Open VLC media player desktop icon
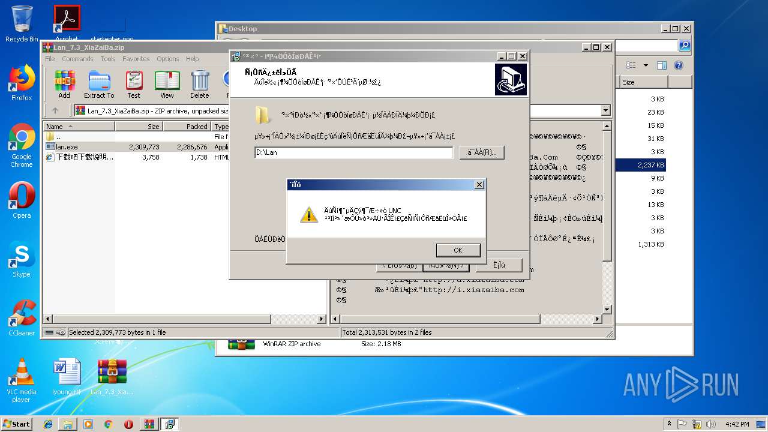768x432 pixels. point(22,380)
